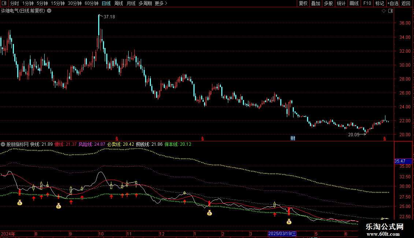Viewport: 414px width, 238px height.
Task: Select the 30分钟 period tab
Action: pos(74,4)
